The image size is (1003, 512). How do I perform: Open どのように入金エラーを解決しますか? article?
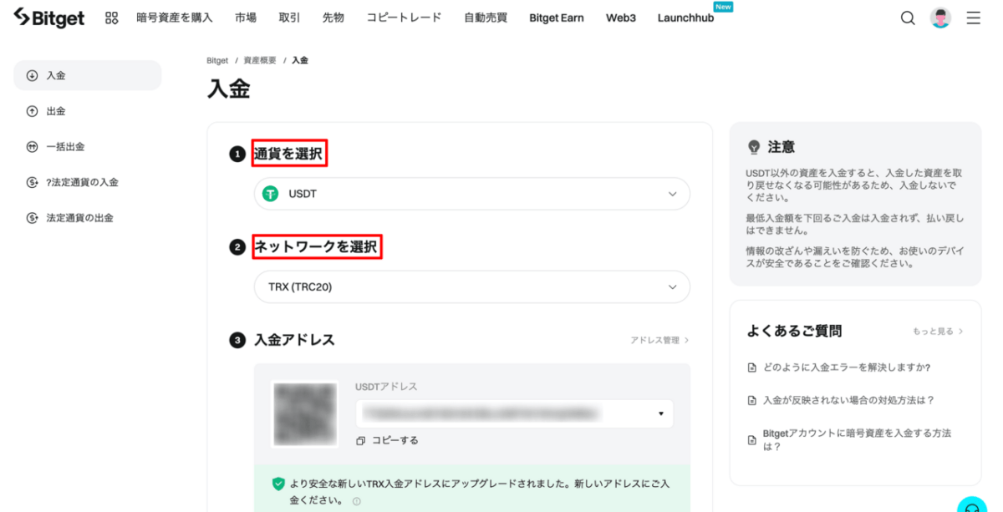pos(847,368)
